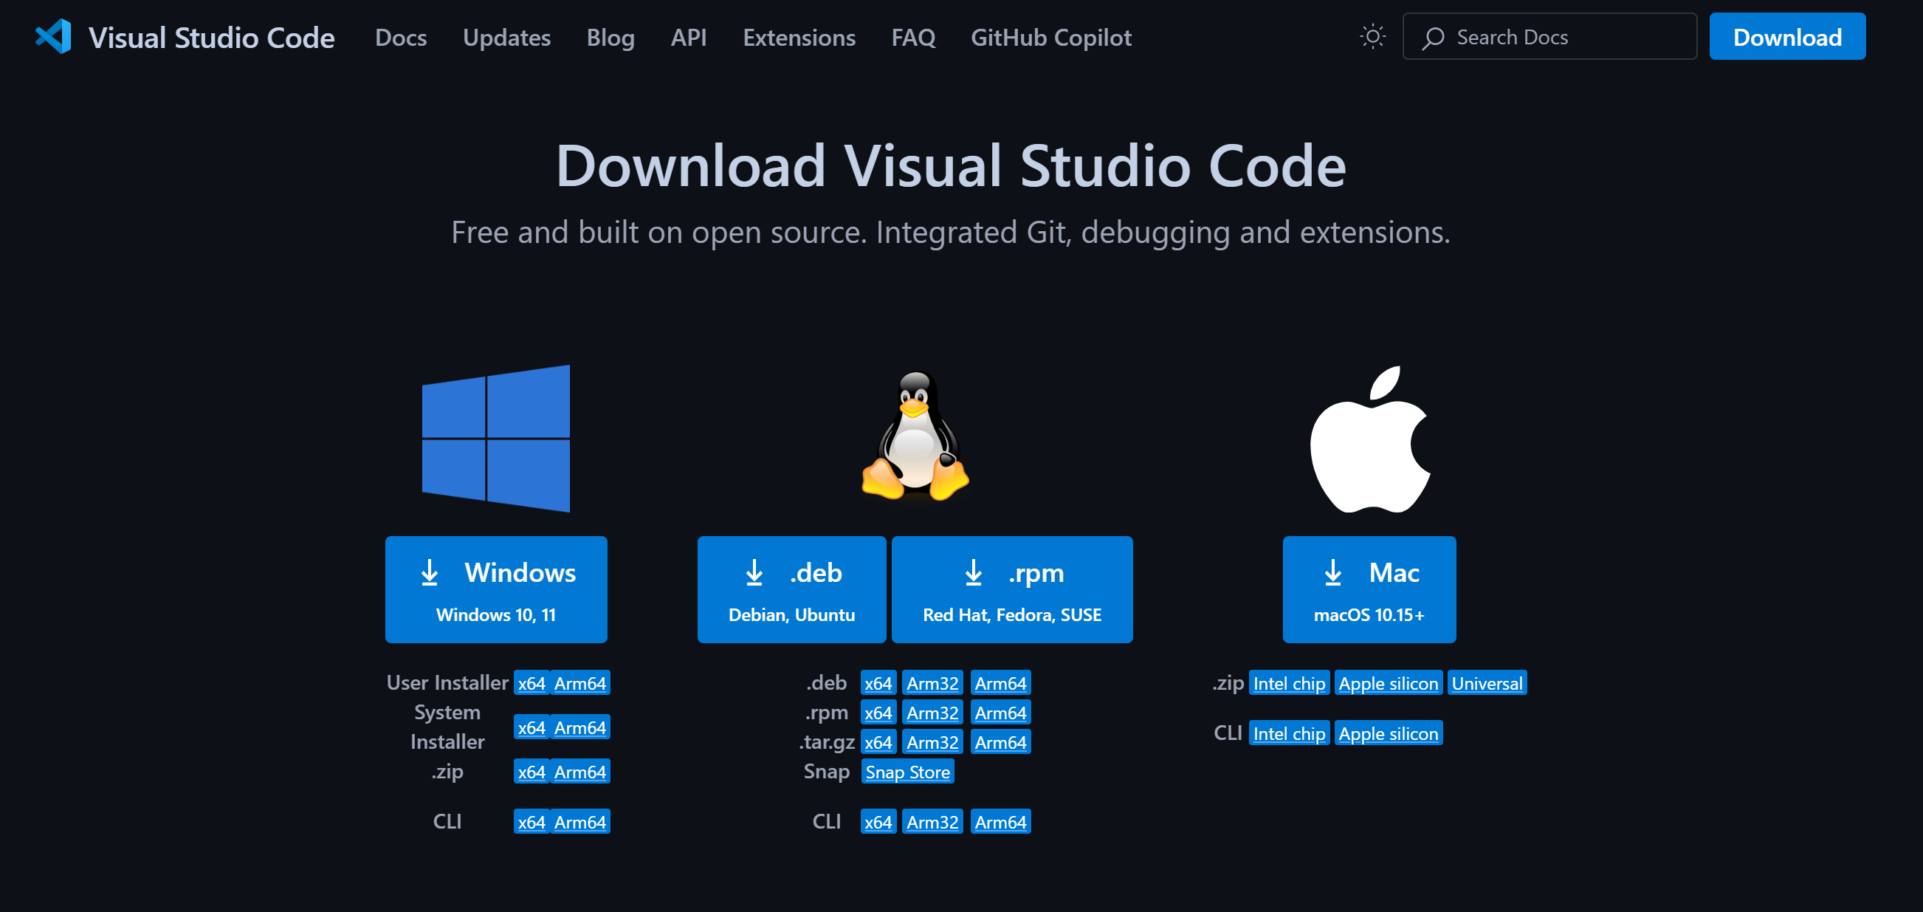
Task: Download the .rpm Red Hat package
Action: 1011,589
